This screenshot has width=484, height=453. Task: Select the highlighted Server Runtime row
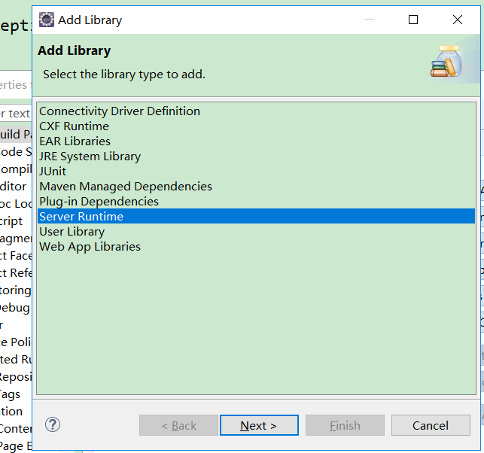pos(256,216)
